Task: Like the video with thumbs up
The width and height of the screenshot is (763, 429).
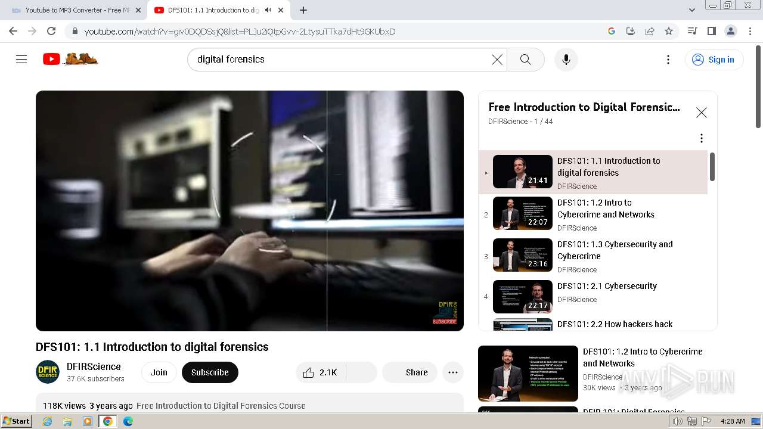Action: (x=321, y=372)
